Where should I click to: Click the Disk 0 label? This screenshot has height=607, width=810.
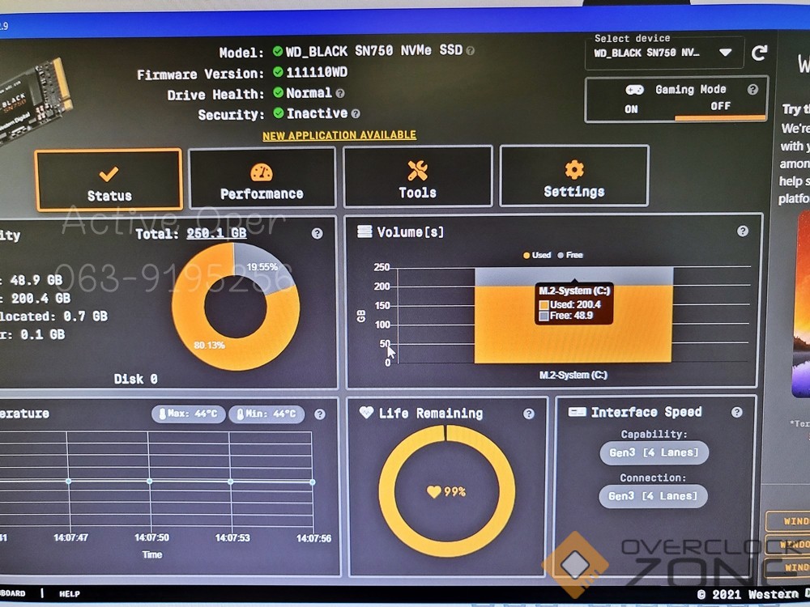[x=135, y=379]
